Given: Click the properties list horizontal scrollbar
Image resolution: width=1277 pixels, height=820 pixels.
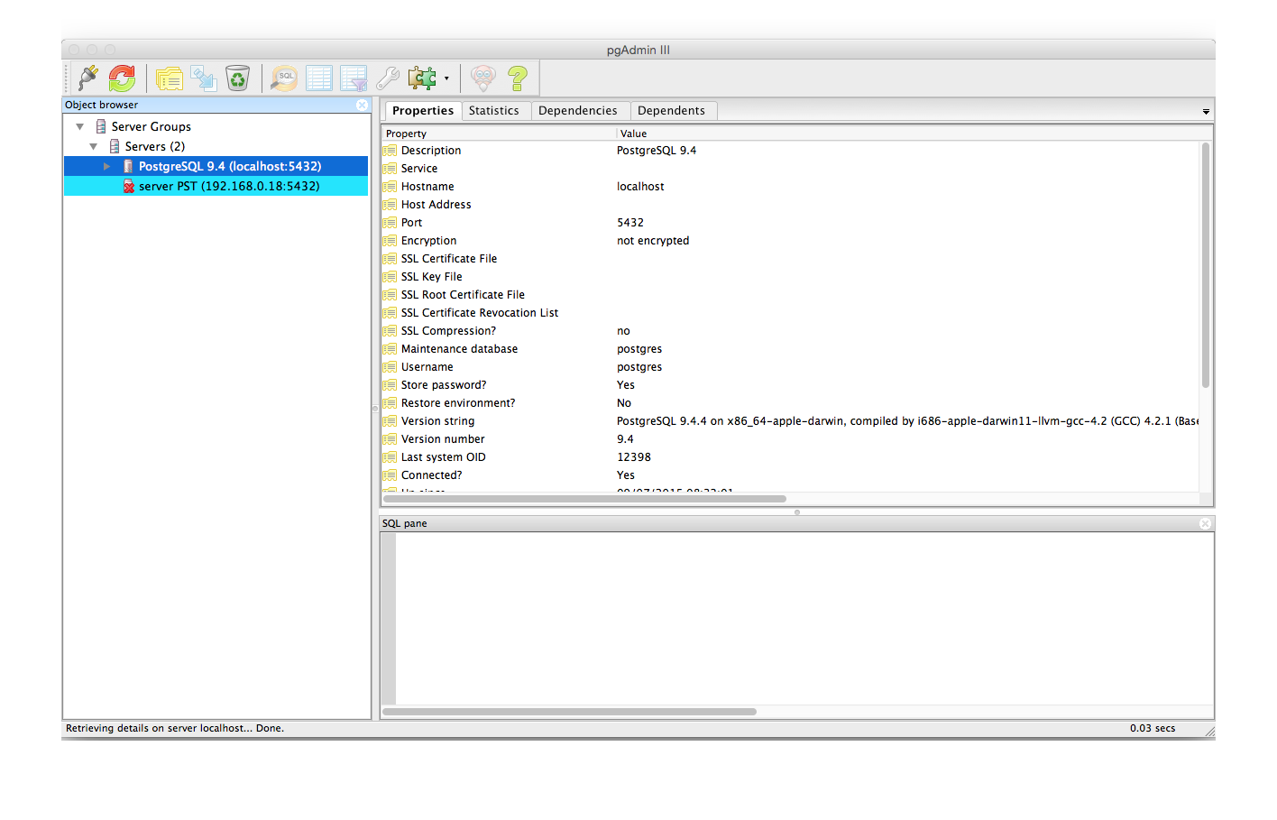Looking at the screenshot, I should pyautogui.click(x=584, y=499).
